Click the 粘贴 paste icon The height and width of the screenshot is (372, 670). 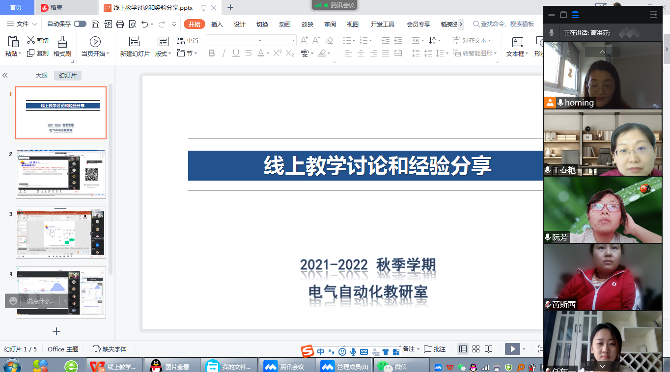(13, 42)
